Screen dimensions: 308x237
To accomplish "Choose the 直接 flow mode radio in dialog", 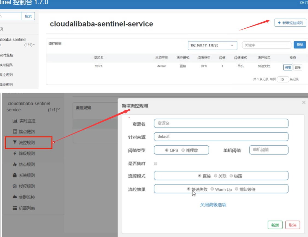I will coord(200,176).
